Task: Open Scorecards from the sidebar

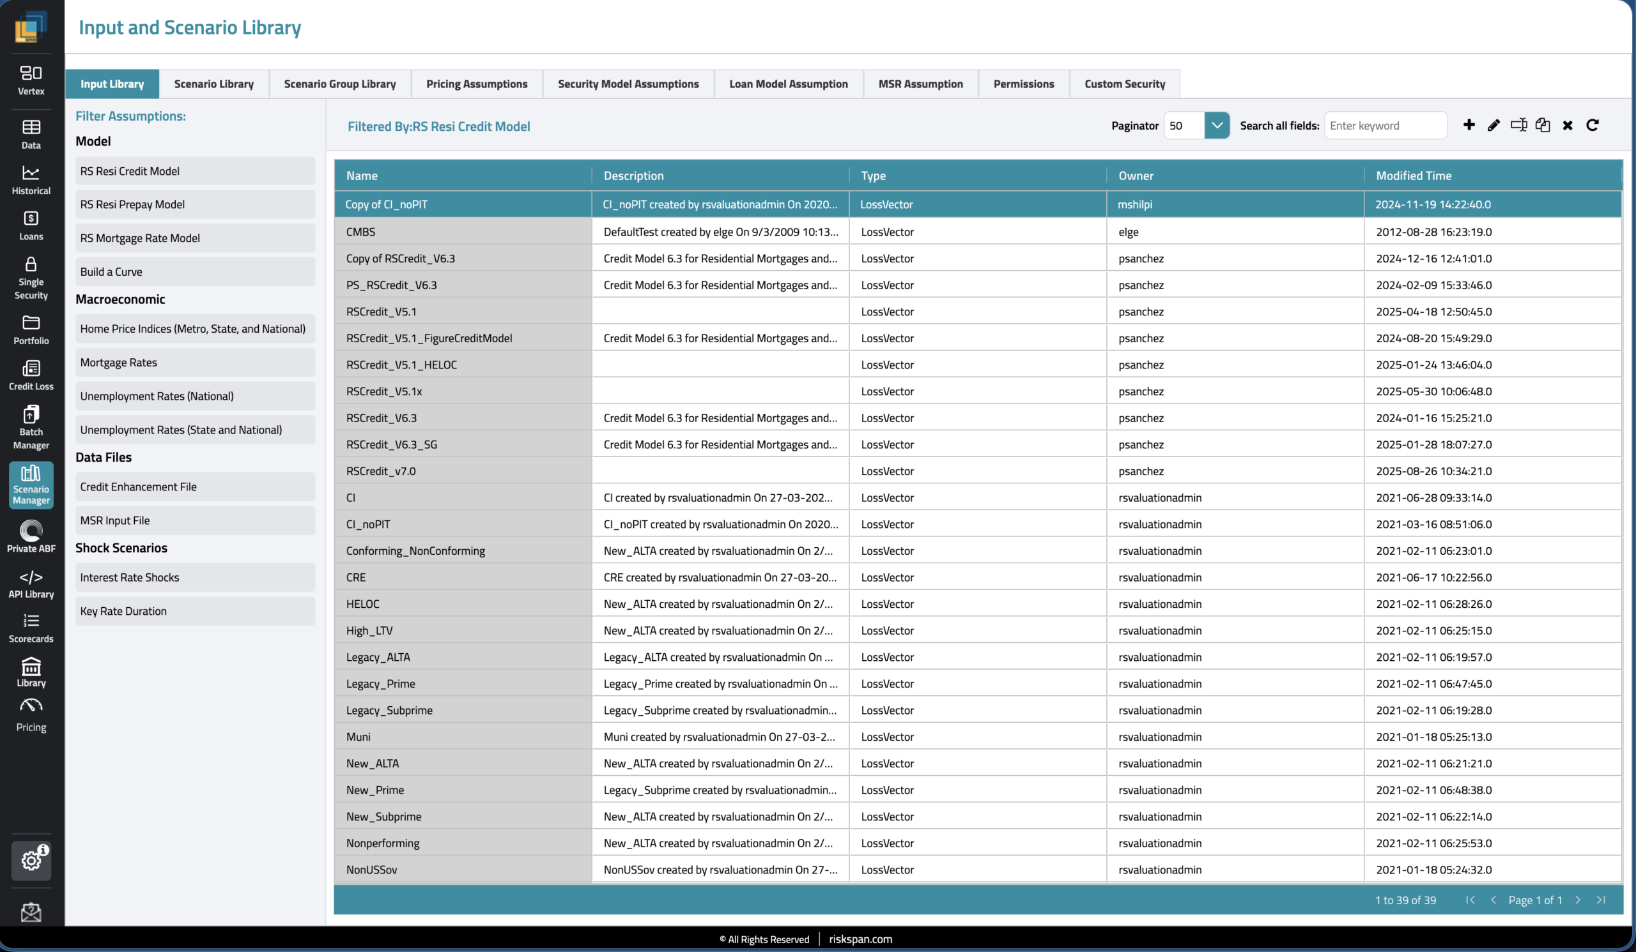Action: tap(31, 628)
